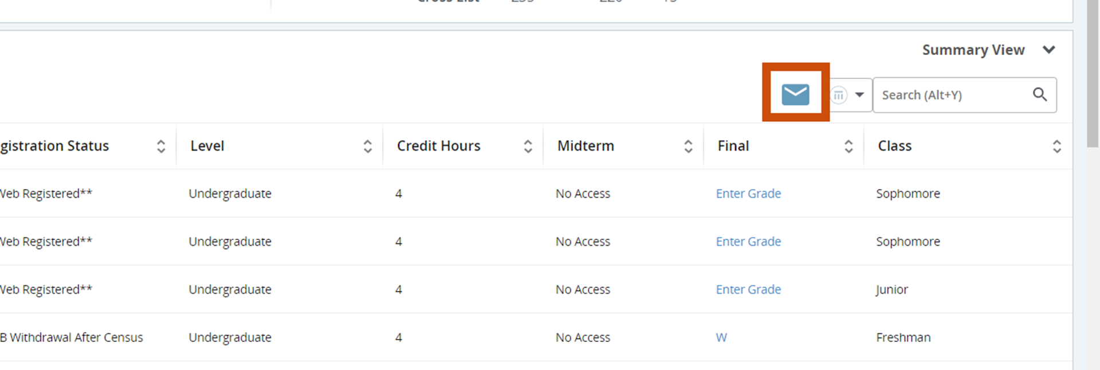Click the vertical page scrollbar
Image resolution: width=1100 pixels, height=370 pixels.
tap(1093, 74)
